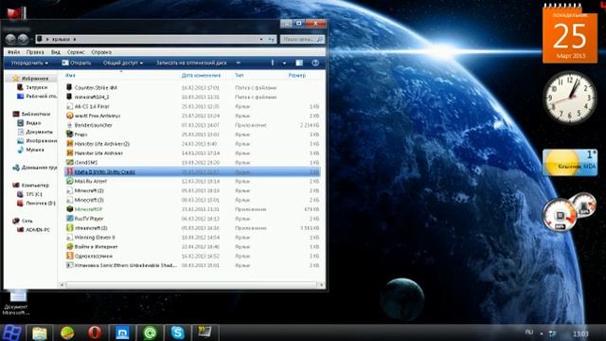
Task: Expand the address bar history dropdown
Action: click(261, 39)
